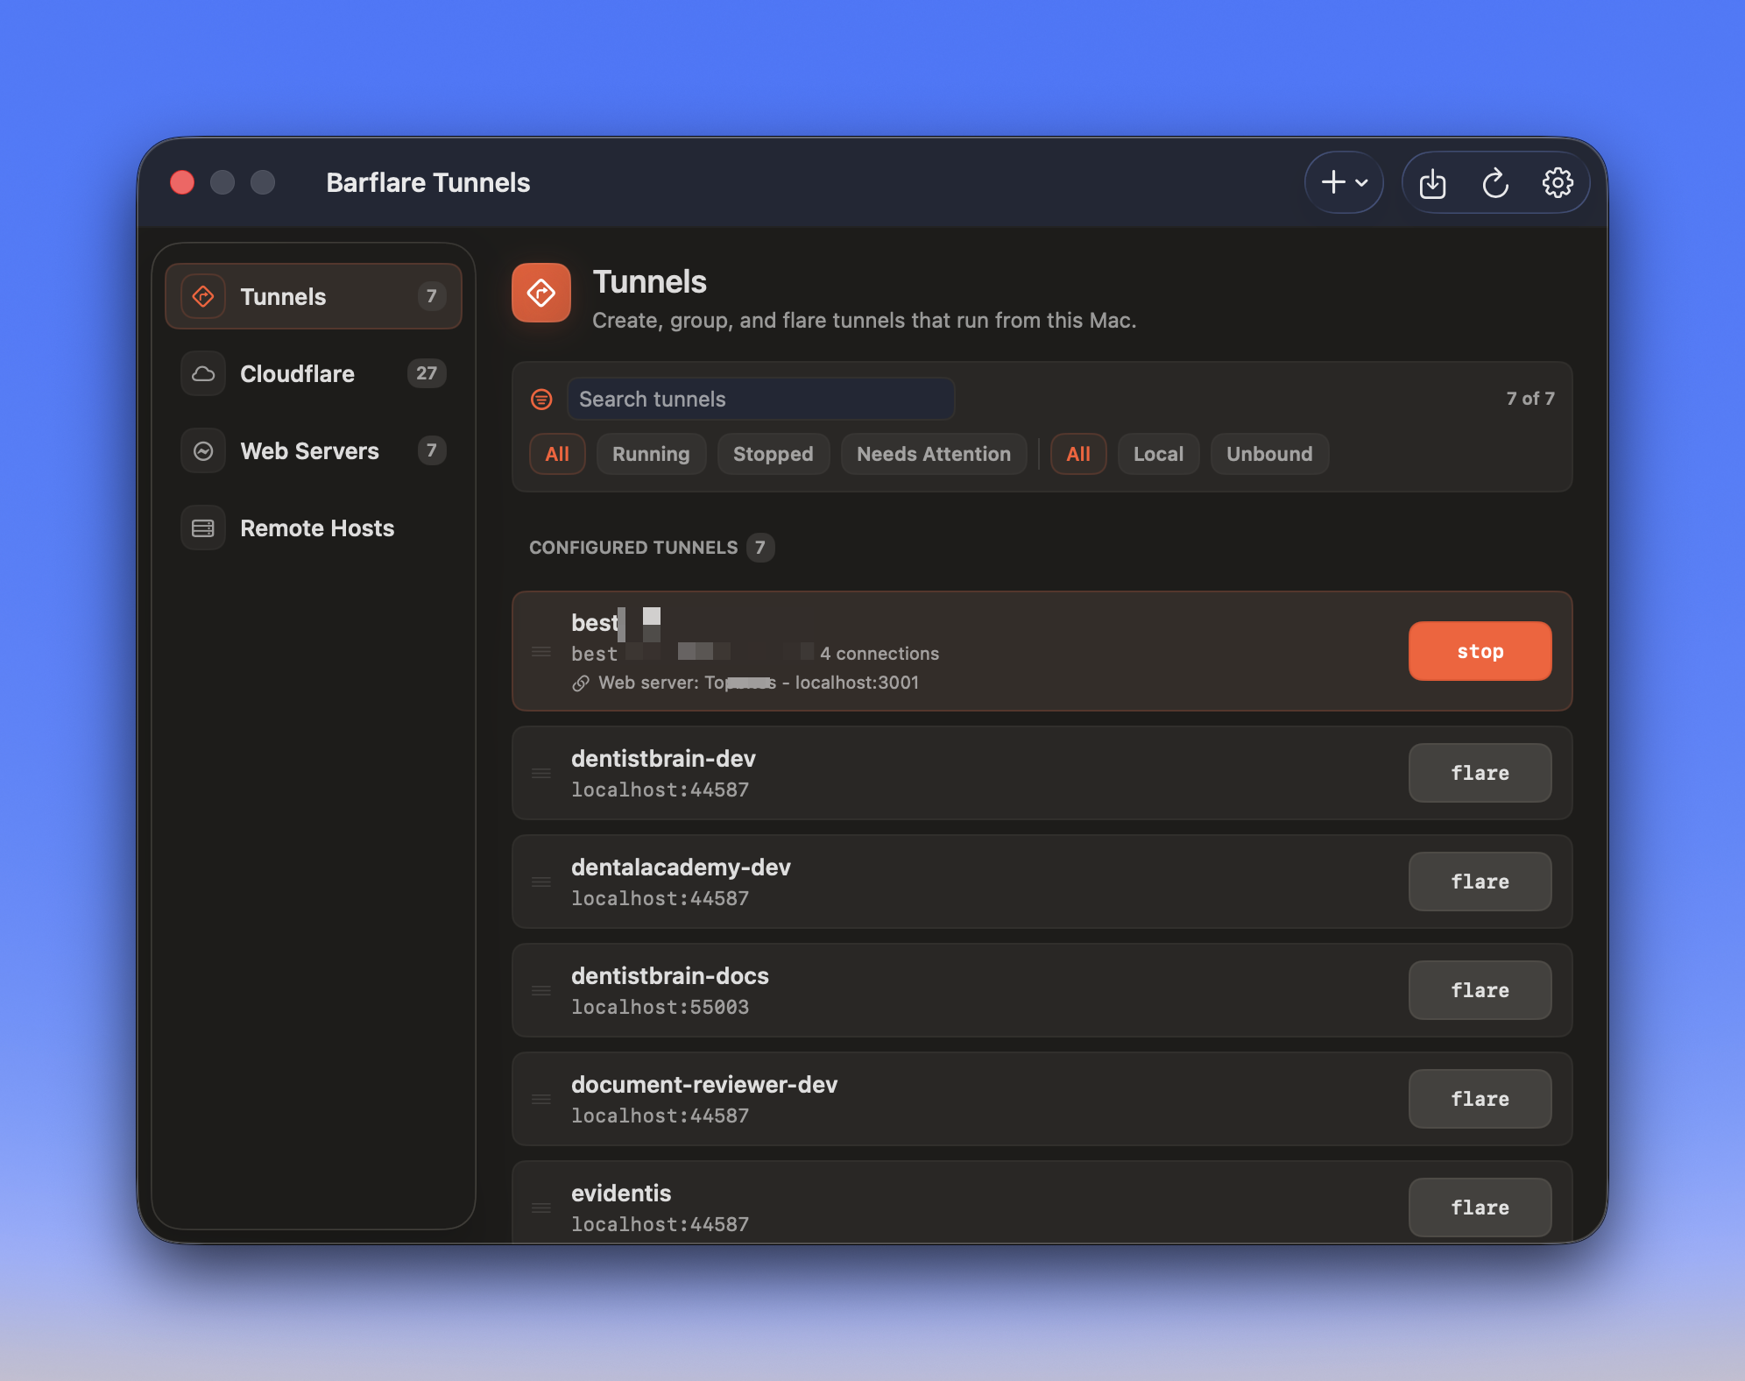
Task: Click the Cloudflare cloud icon
Action: click(203, 373)
